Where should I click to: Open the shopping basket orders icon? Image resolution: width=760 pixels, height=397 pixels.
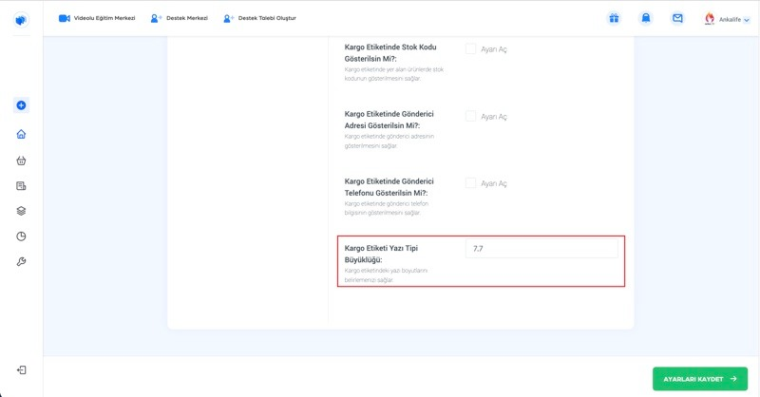coord(21,161)
